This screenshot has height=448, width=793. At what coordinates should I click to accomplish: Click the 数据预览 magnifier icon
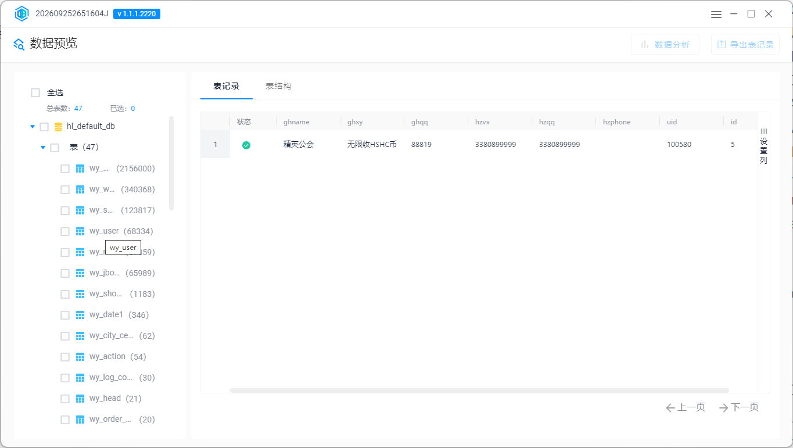pos(19,44)
